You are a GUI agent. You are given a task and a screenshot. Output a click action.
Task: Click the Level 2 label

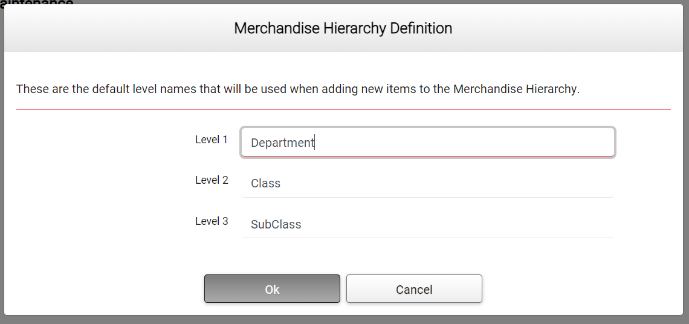pyautogui.click(x=212, y=180)
